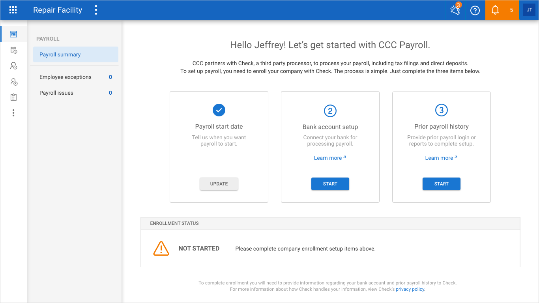Click START under Bank account setup
Screen dimensions: 539x303
[330, 184]
